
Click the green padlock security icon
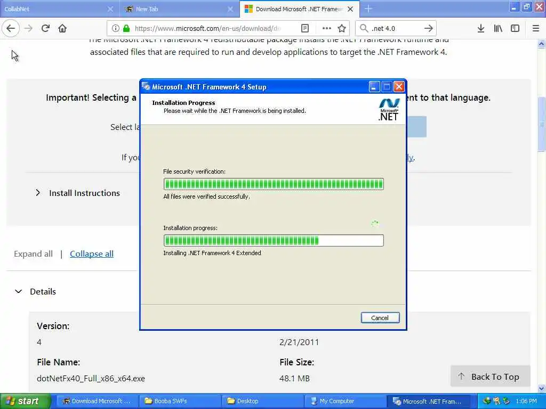(x=126, y=28)
